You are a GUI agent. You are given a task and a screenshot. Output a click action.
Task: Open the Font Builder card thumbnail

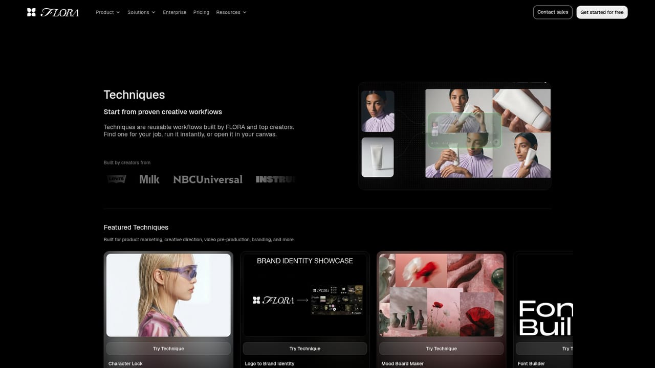[x=544, y=295]
